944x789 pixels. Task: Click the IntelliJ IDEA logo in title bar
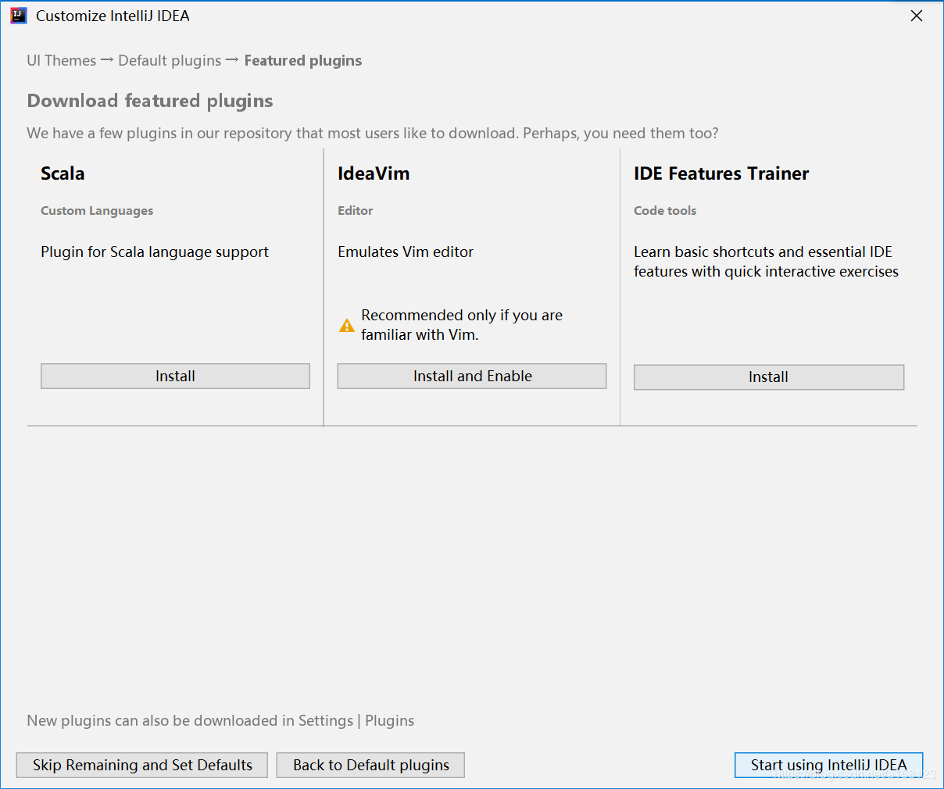pos(19,16)
